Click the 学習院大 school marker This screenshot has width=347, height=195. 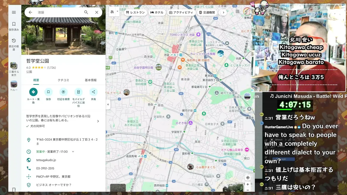[x=168, y=116]
